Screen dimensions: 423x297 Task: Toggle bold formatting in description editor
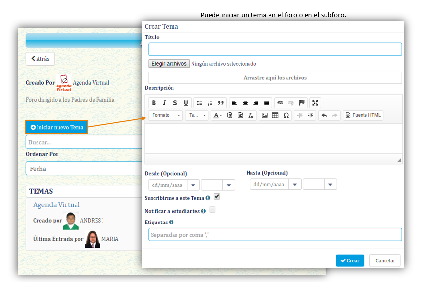coord(154,103)
